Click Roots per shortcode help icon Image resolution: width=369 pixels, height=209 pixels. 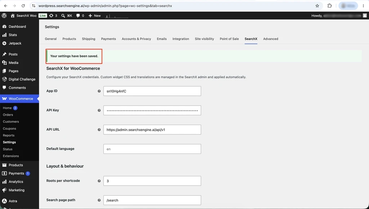tap(99, 181)
